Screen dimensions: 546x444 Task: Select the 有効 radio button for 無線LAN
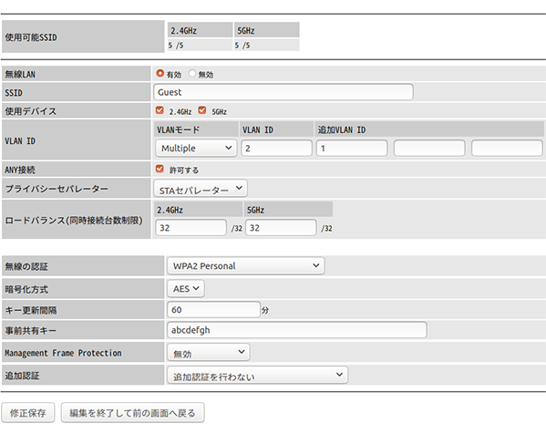click(x=160, y=74)
